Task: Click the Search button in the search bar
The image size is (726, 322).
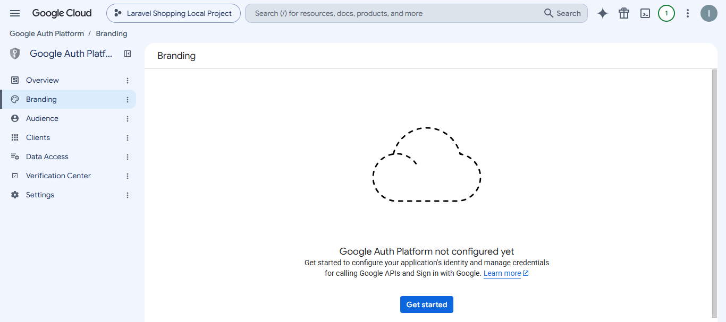Action: 562,13
